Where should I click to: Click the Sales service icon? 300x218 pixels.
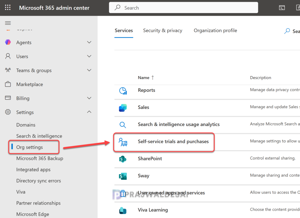tap(123, 108)
